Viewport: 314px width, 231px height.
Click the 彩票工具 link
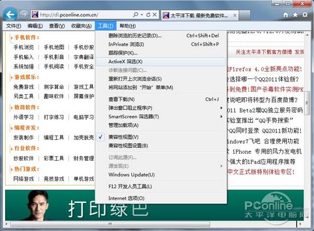click(54, 158)
